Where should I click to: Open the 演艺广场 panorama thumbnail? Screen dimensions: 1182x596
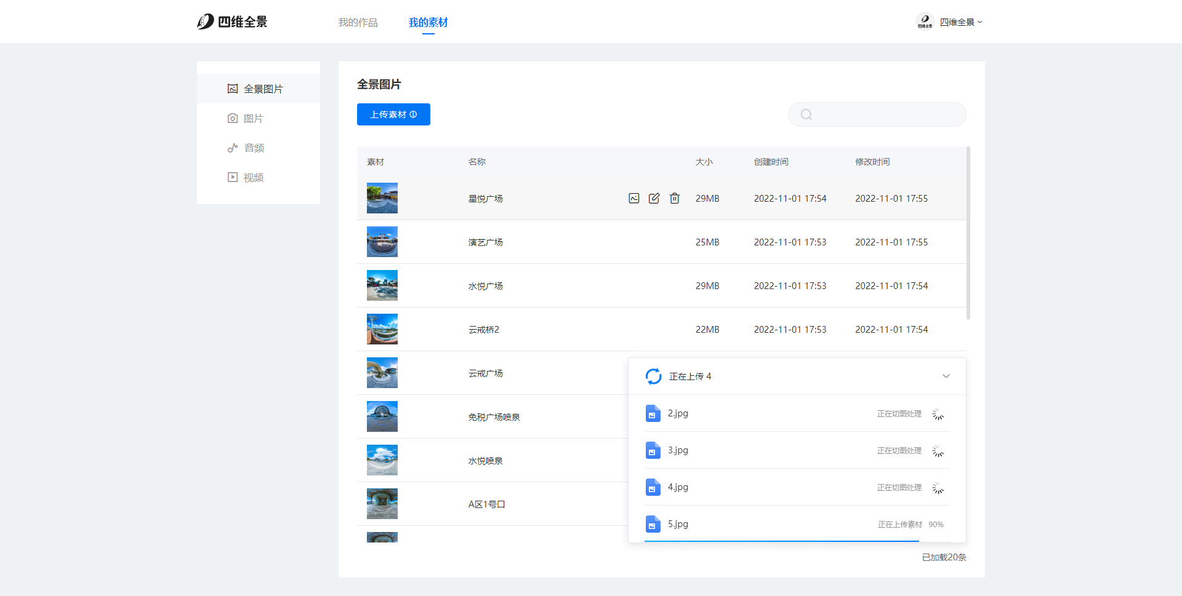pos(382,242)
